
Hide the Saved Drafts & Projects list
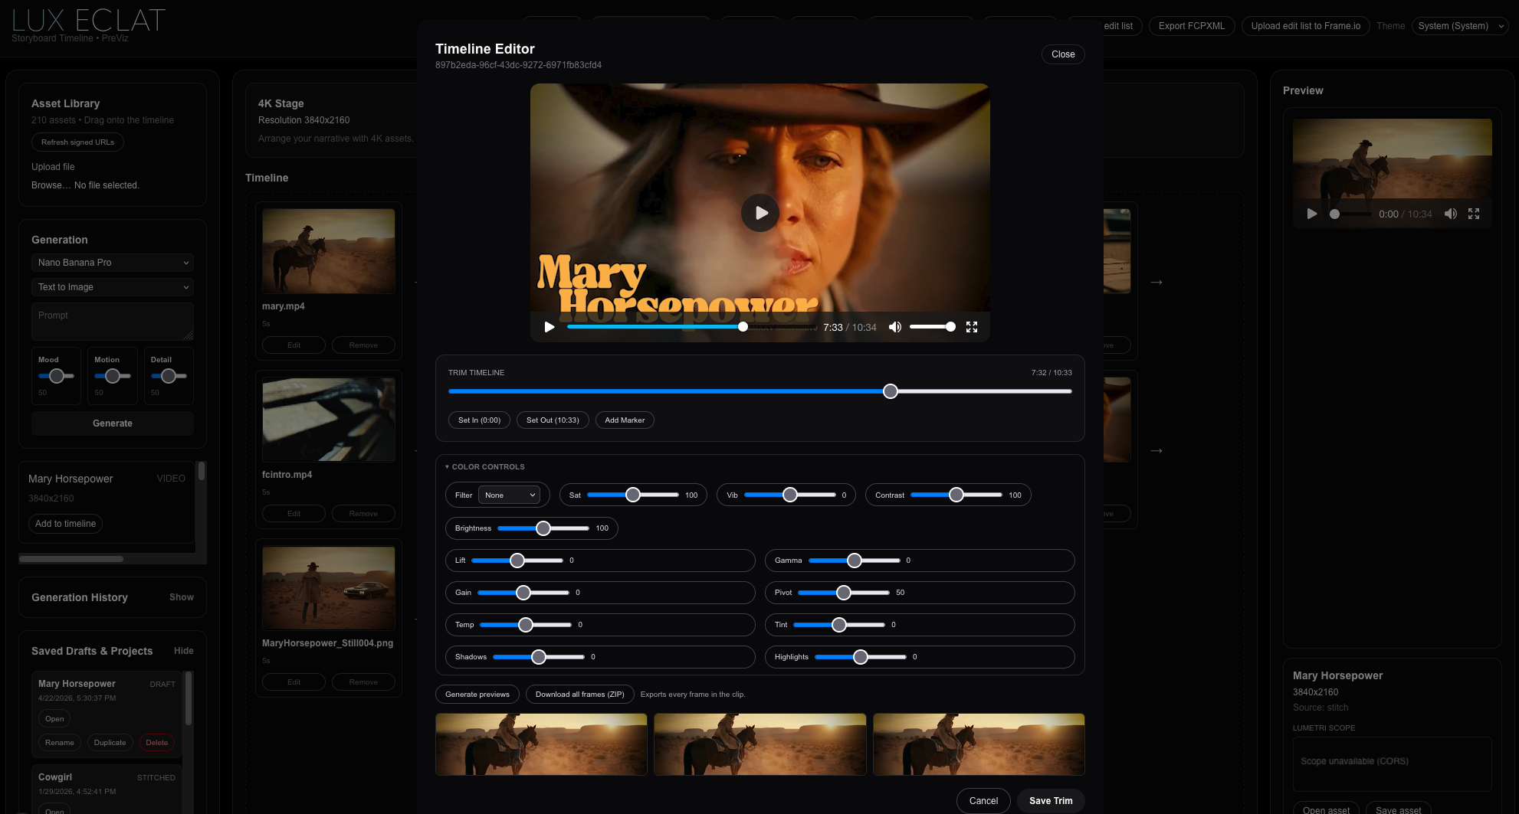pyautogui.click(x=184, y=651)
